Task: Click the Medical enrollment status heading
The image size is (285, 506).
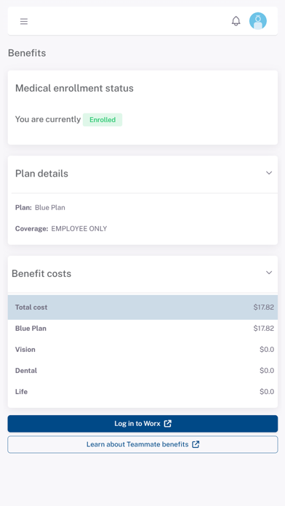Action: (x=74, y=88)
